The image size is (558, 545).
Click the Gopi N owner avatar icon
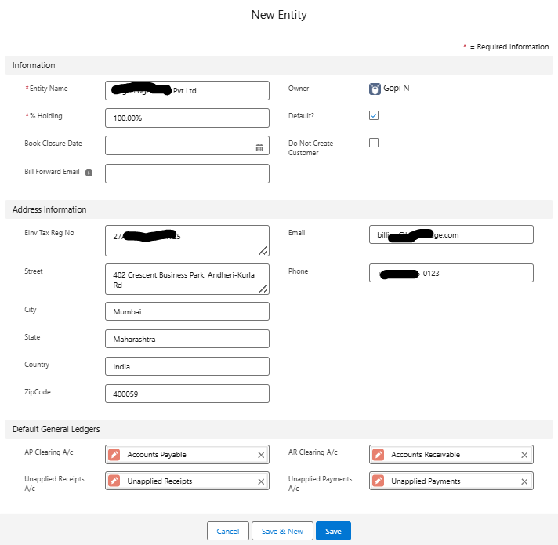(375, 89)
